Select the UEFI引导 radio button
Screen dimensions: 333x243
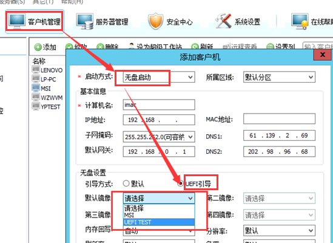[180, 183]
